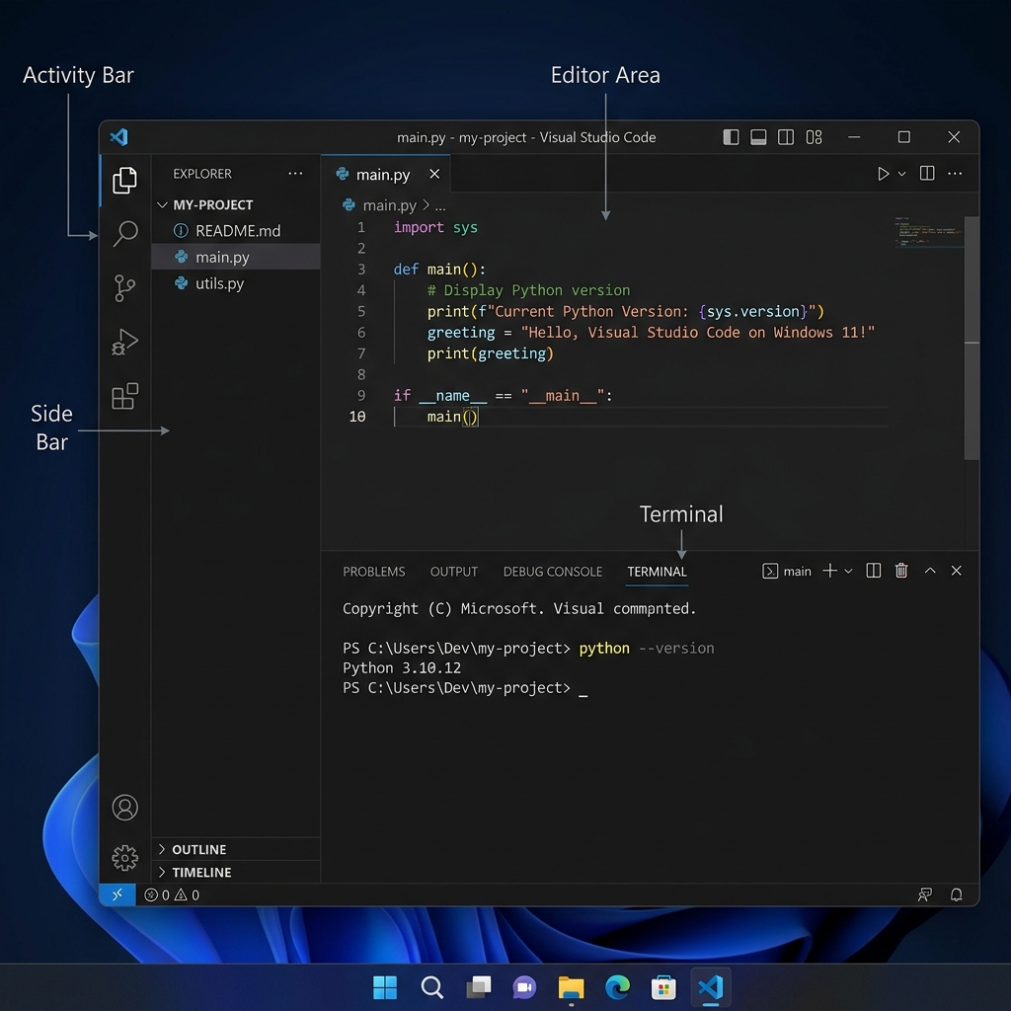Click on the import sys line

(435, 227)
